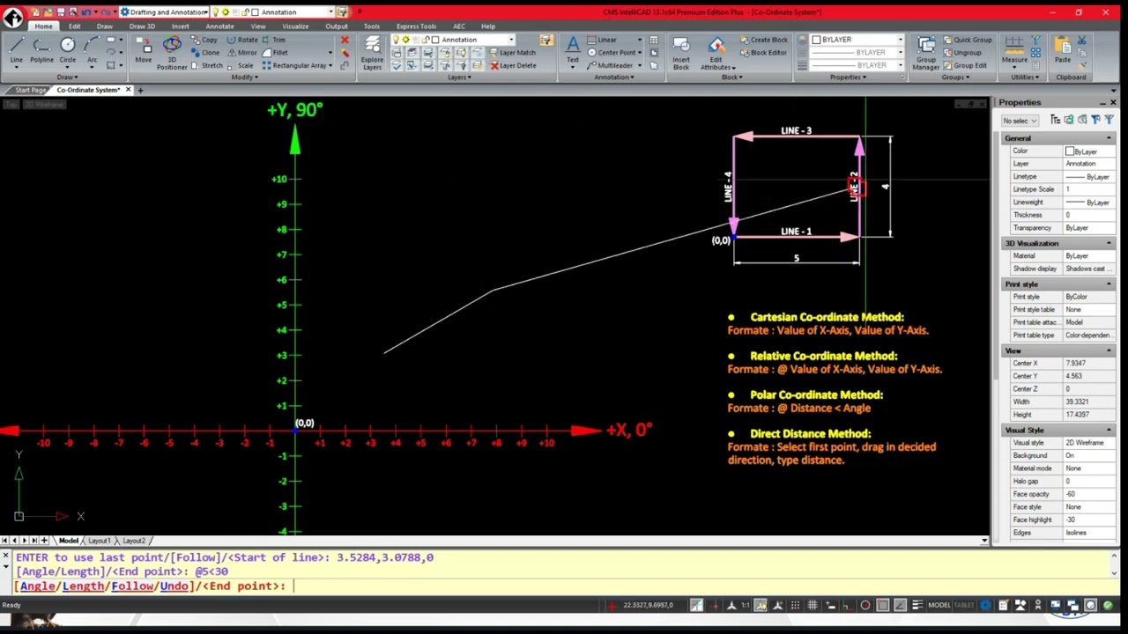Click the red X Erase icon
1128x634 pixels.
pyautogui.click(x=345, y=41)
